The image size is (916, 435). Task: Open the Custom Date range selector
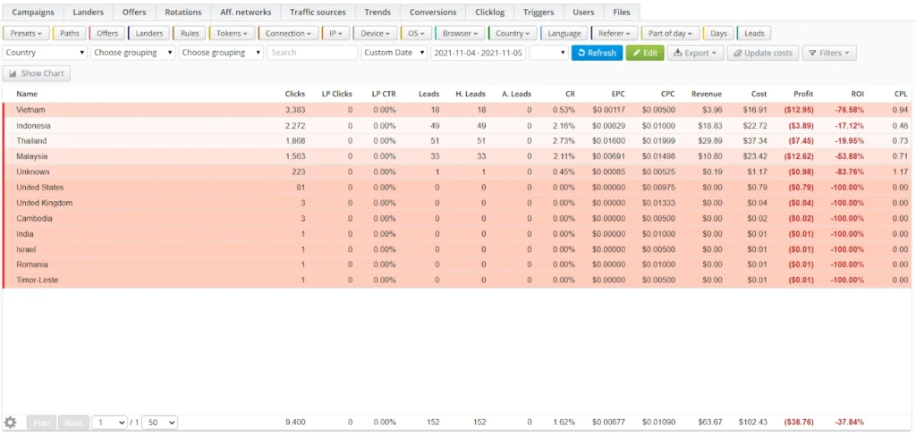point(394,53)
